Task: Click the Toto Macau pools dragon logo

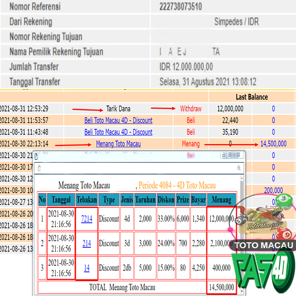Action: 263,219
